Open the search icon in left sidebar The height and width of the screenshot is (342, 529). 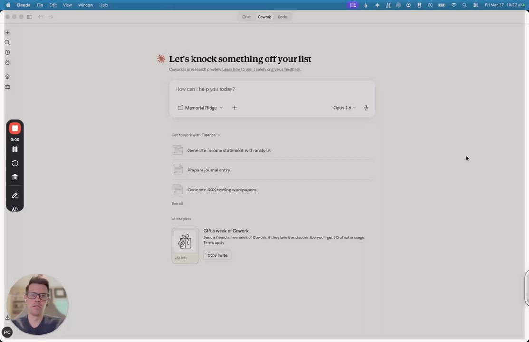(x=7, y=42)
